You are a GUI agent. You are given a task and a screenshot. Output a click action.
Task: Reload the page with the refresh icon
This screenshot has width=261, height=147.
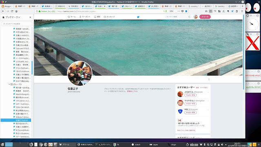(x=12, y=11)
